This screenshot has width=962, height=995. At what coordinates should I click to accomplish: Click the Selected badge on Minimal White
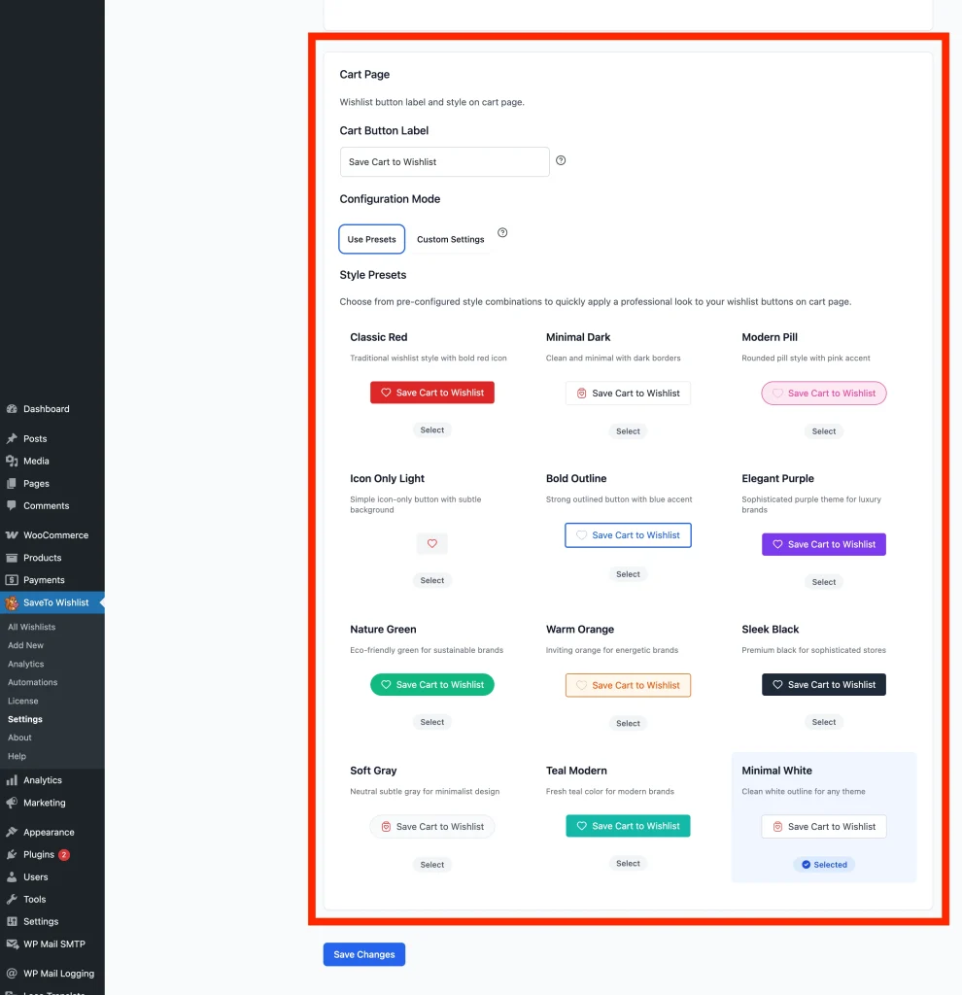(824, 865)
